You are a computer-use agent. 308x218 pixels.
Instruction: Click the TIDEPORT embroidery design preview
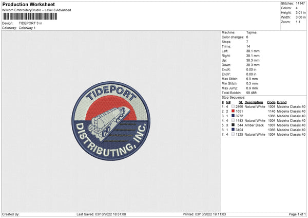(x=111, y=121)
